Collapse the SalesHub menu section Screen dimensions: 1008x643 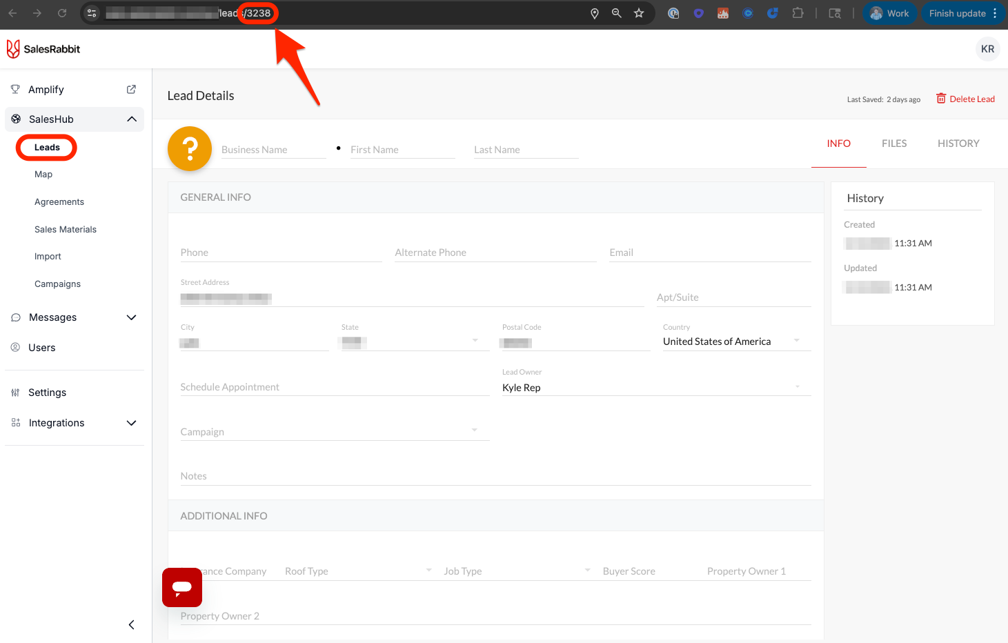132,119
